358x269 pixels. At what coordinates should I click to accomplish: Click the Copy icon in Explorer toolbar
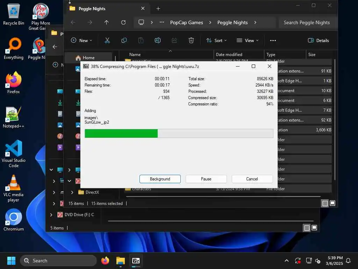(124, 41)
